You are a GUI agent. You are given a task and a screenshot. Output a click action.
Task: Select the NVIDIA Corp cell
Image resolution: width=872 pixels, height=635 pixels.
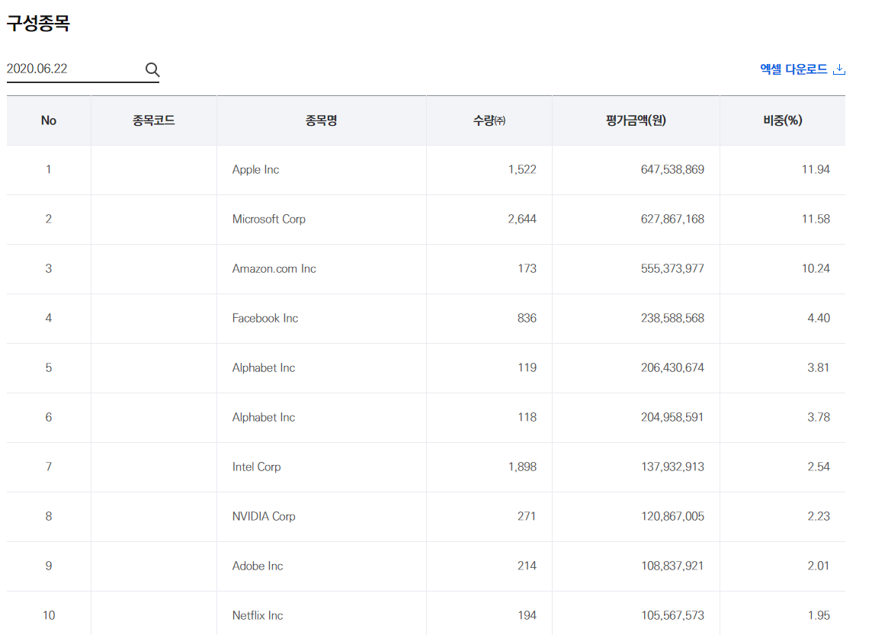point(264,516)
